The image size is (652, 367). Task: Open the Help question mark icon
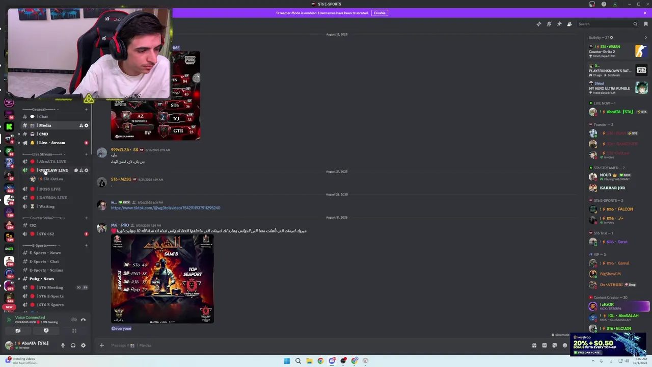(x=604, y=4)
